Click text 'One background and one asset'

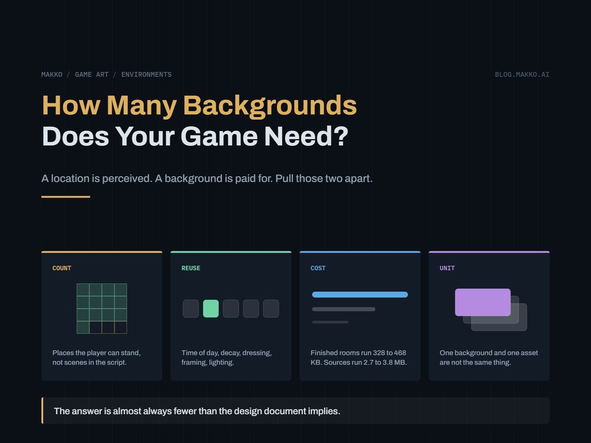point(489,353)
